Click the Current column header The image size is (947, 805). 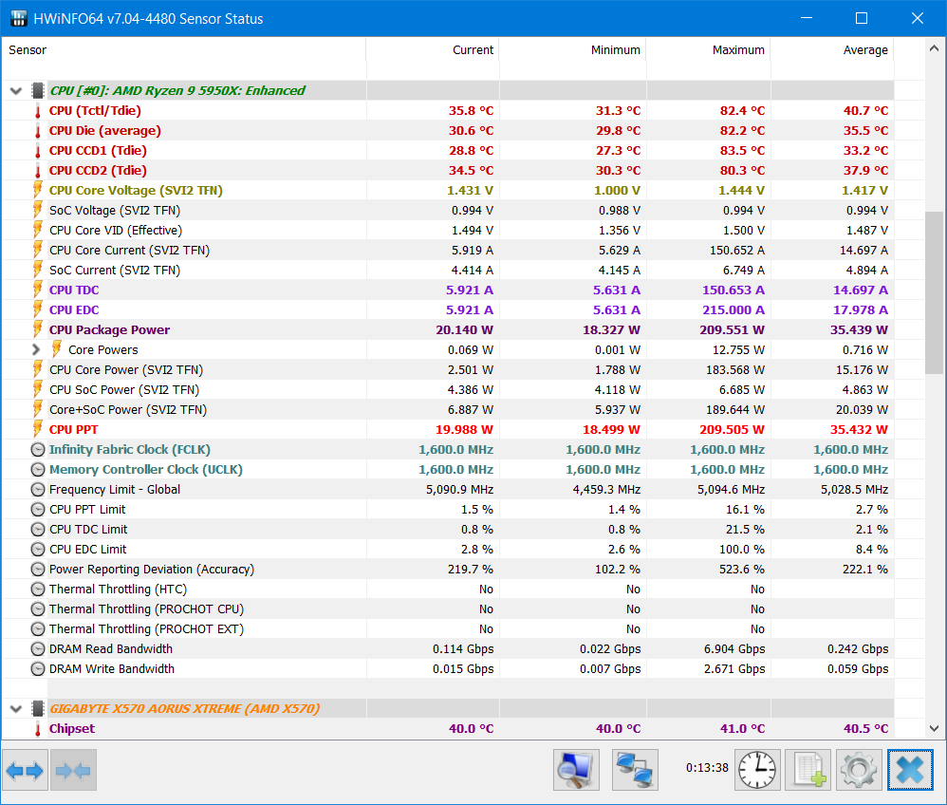coord(433,50)
